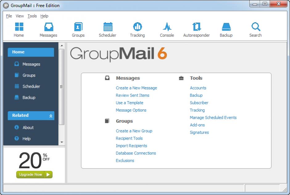The width and height of the screenshot is (290, 195).
Task: Click the Create a New Group link
Action: [134, 131]
